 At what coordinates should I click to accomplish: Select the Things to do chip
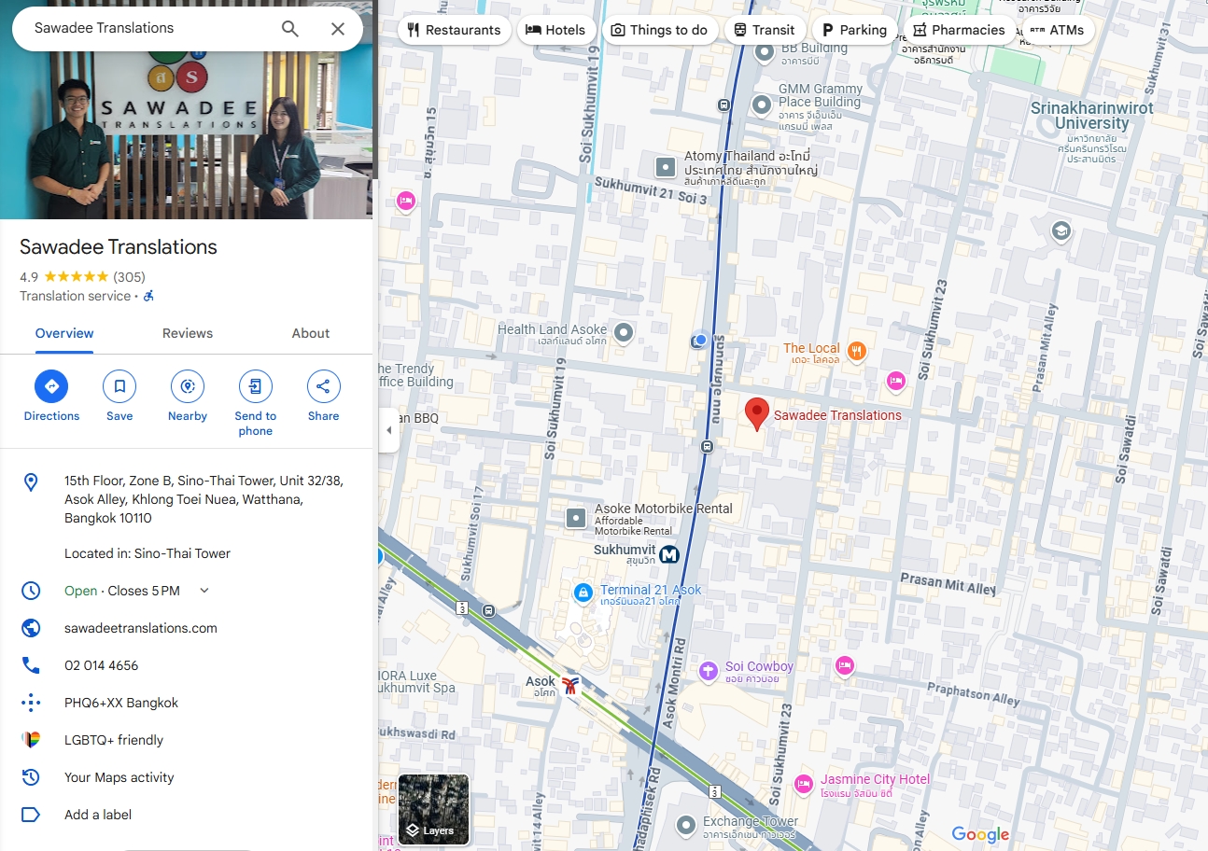pos(659,30)
